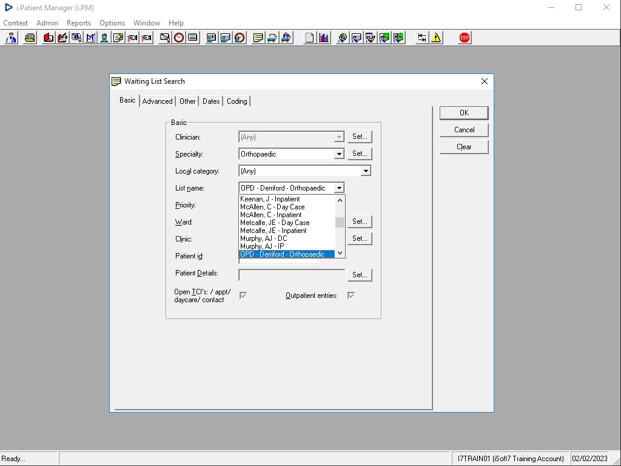This screenshot has width=621, height=466.
Task: Pick 'Metcalfe, JE - Inpatient' option
Action: 287,231
